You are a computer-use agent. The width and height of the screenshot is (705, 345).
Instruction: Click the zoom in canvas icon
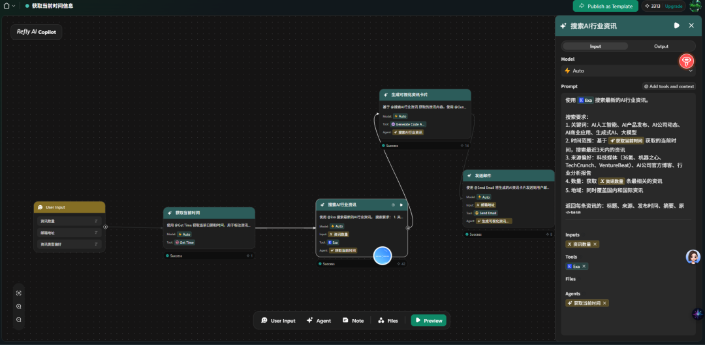(x=19, y=306)
